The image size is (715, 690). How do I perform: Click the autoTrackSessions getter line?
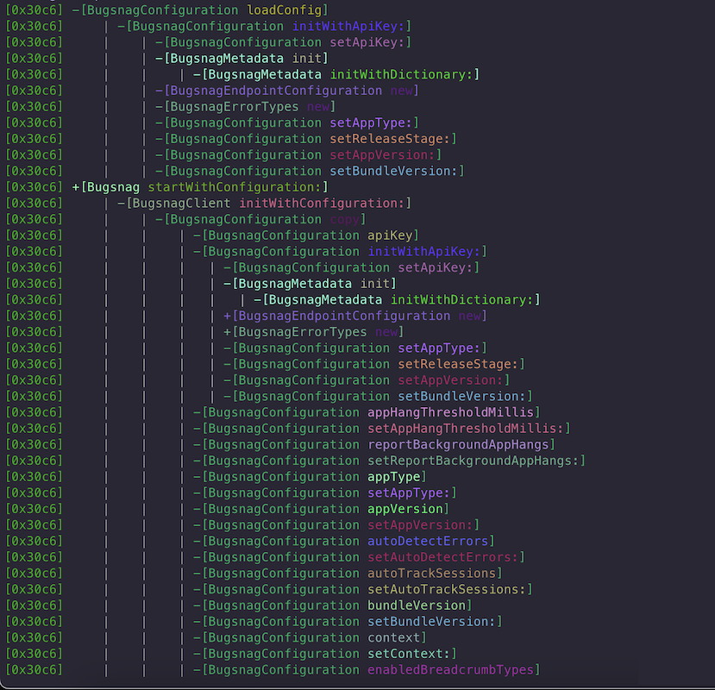pos(348,574)
